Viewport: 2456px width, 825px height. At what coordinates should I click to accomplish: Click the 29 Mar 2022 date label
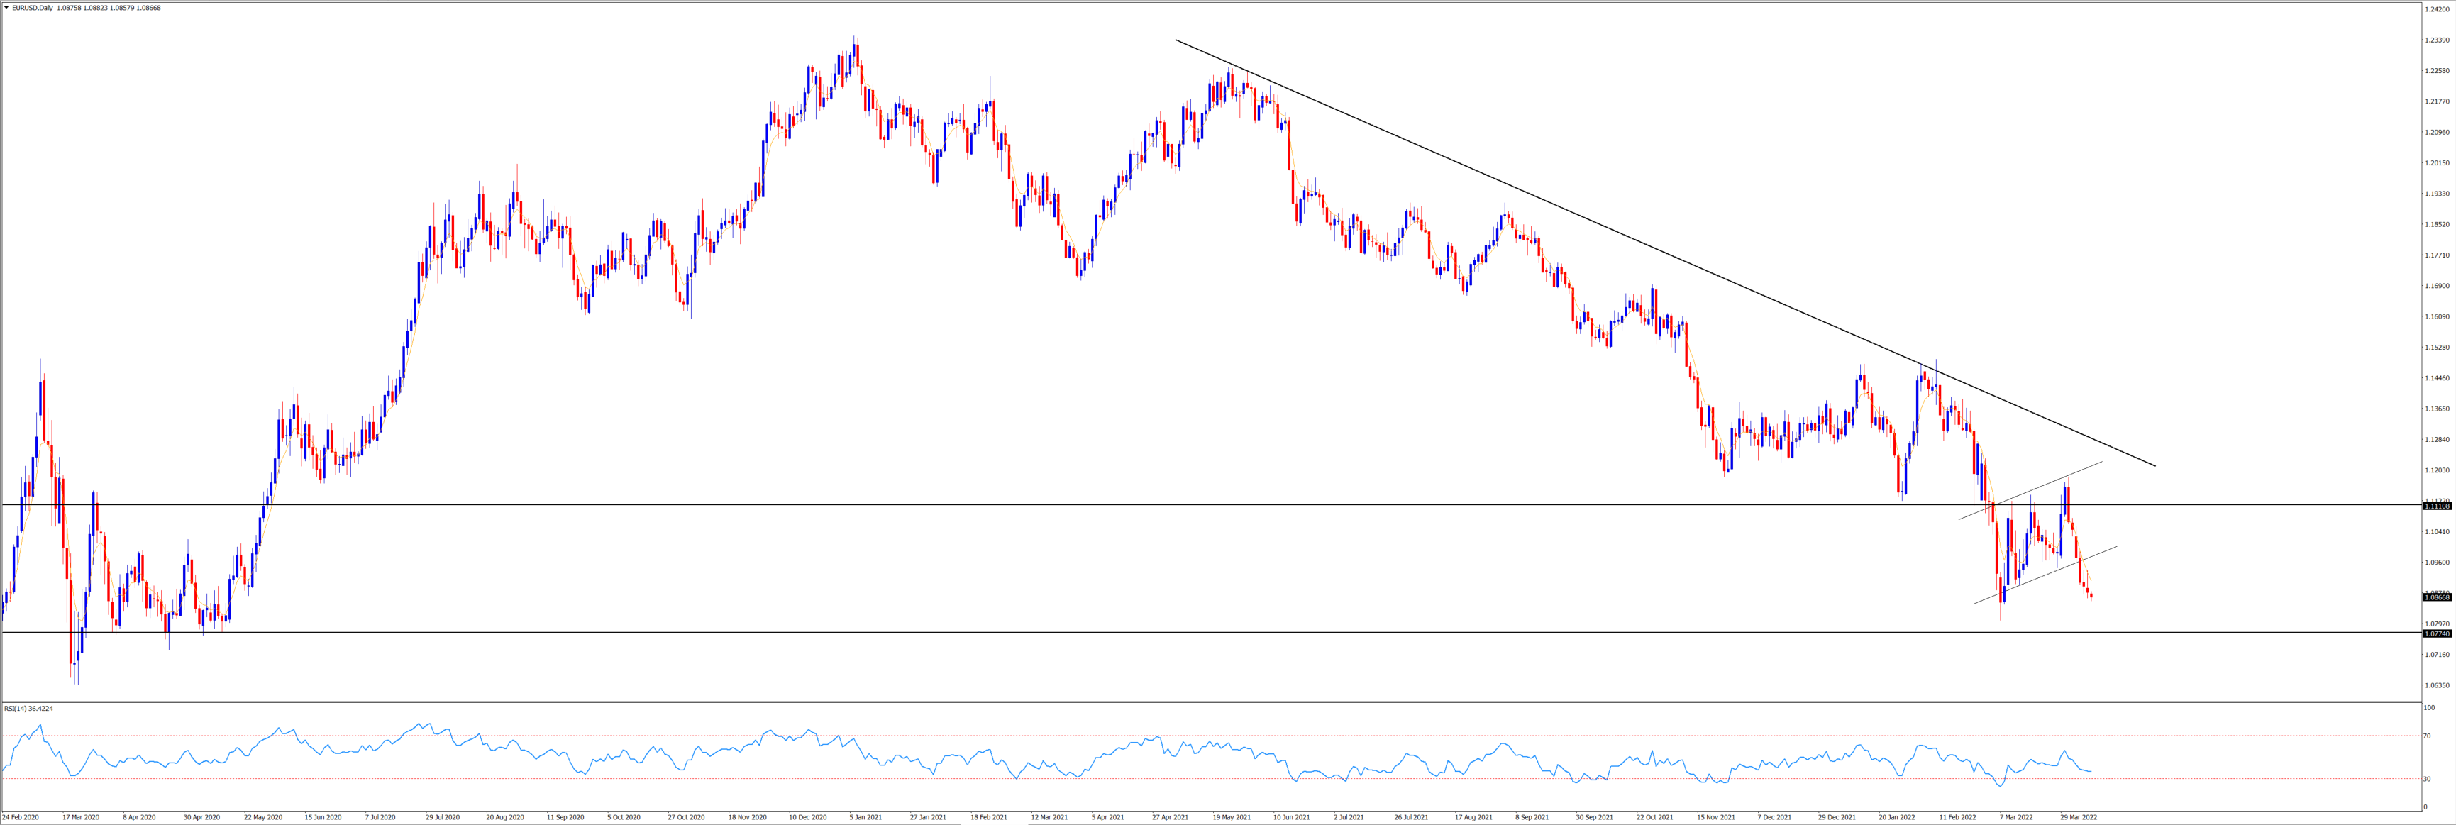pos(2079,817)
